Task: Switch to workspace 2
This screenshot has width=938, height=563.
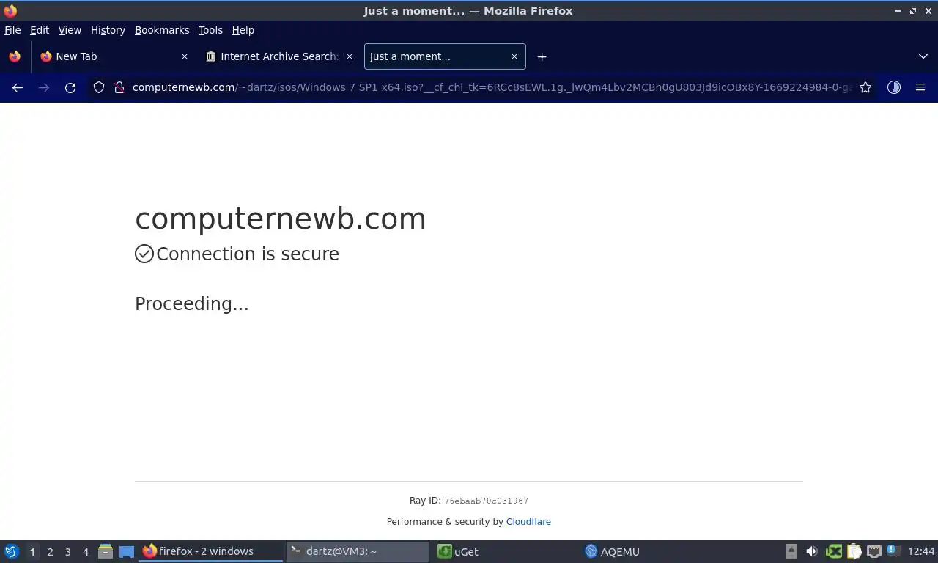Action: [x=50, y=552]
